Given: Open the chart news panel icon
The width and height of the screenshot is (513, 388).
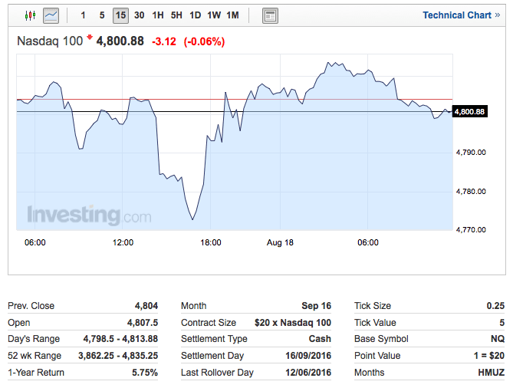Looking at the screenshot, I should tap(270, 15).
